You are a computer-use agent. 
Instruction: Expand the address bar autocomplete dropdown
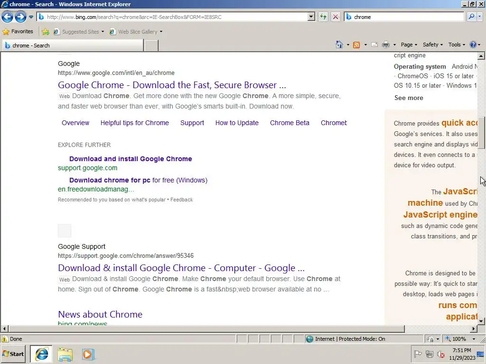pyautogui.click(x=311, y=17)
